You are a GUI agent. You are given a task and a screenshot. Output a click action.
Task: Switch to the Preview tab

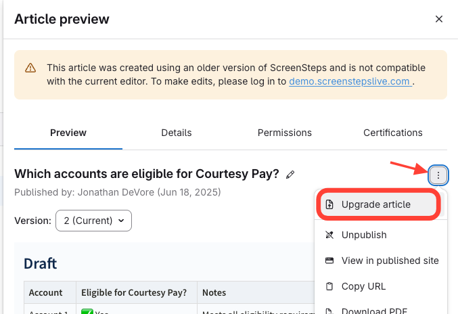click(68, 133)
